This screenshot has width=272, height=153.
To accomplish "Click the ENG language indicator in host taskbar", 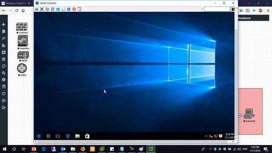I will pos(245,149).
